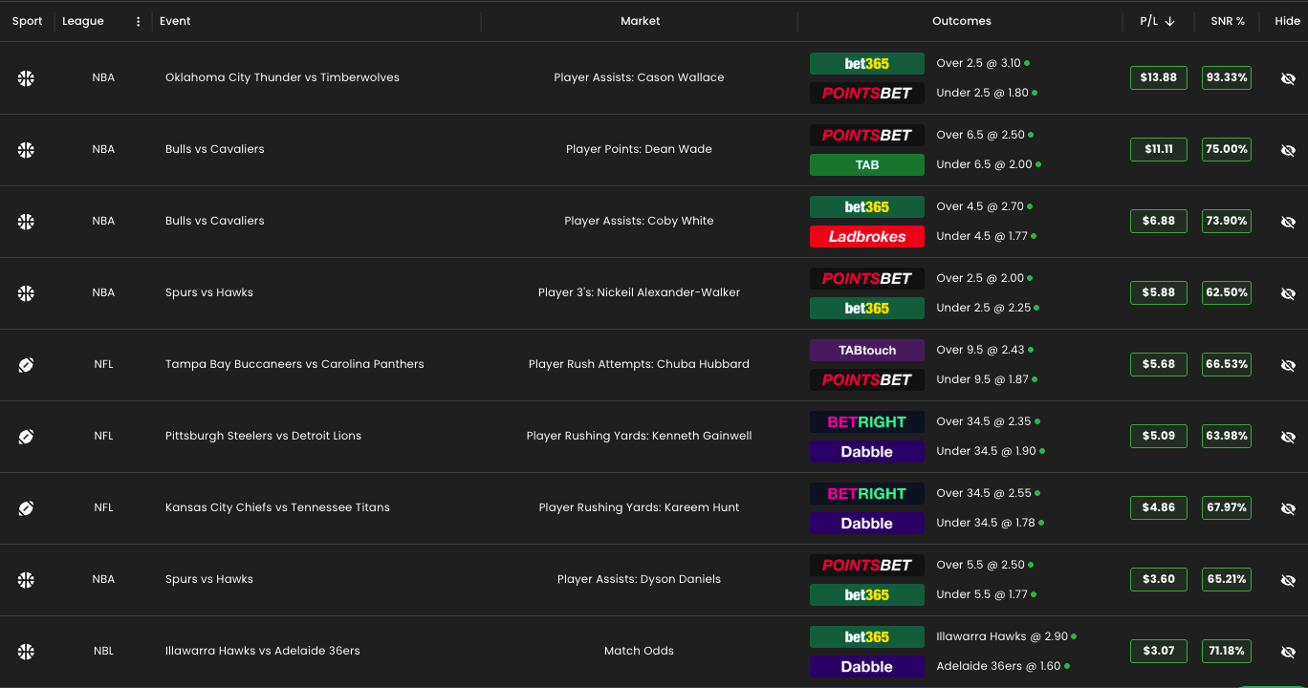The image size is (1308, 688).
Task: Click the $13.88 profit button
Action: pyautogui.click(x=1158, y=77)
